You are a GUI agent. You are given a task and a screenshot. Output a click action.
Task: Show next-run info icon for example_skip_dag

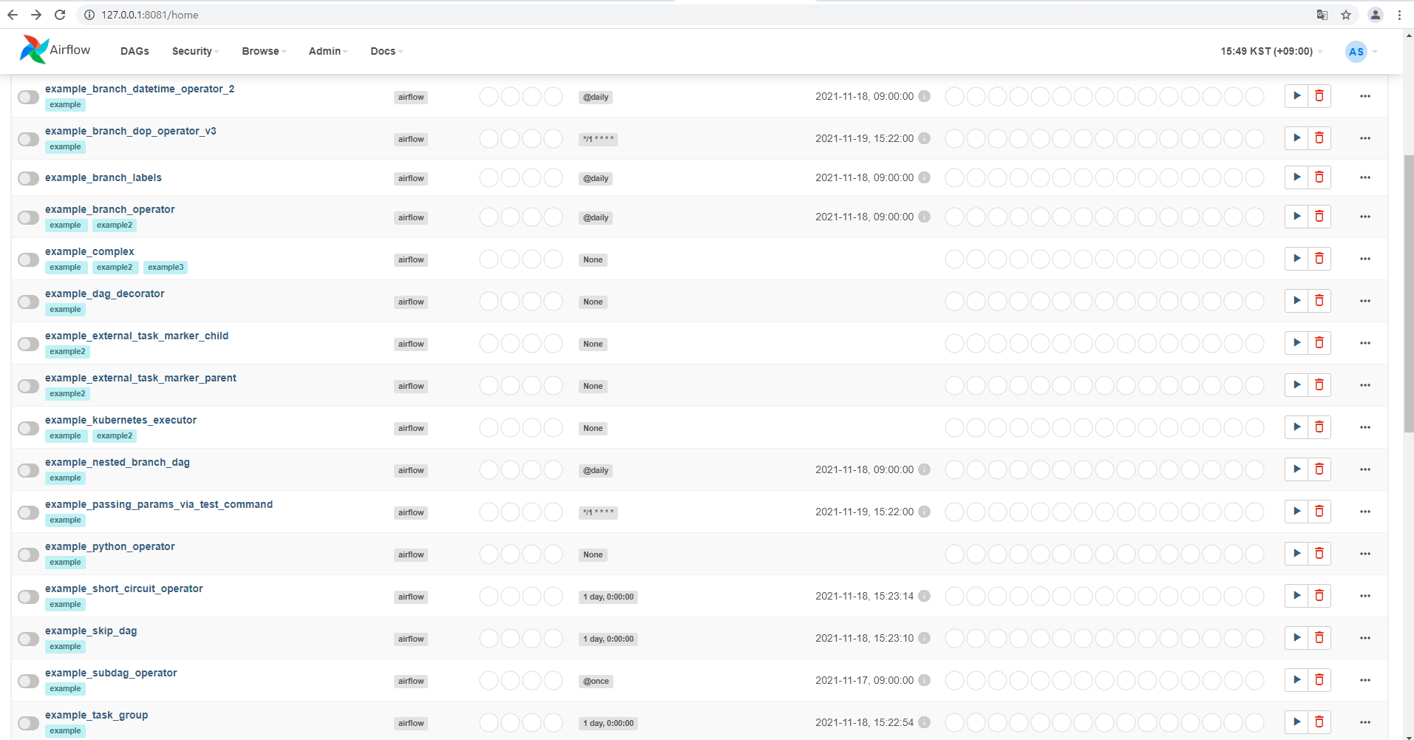click(x=924, y=638)
